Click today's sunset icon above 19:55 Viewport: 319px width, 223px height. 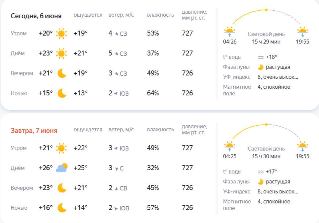click(x=302, y=31)
